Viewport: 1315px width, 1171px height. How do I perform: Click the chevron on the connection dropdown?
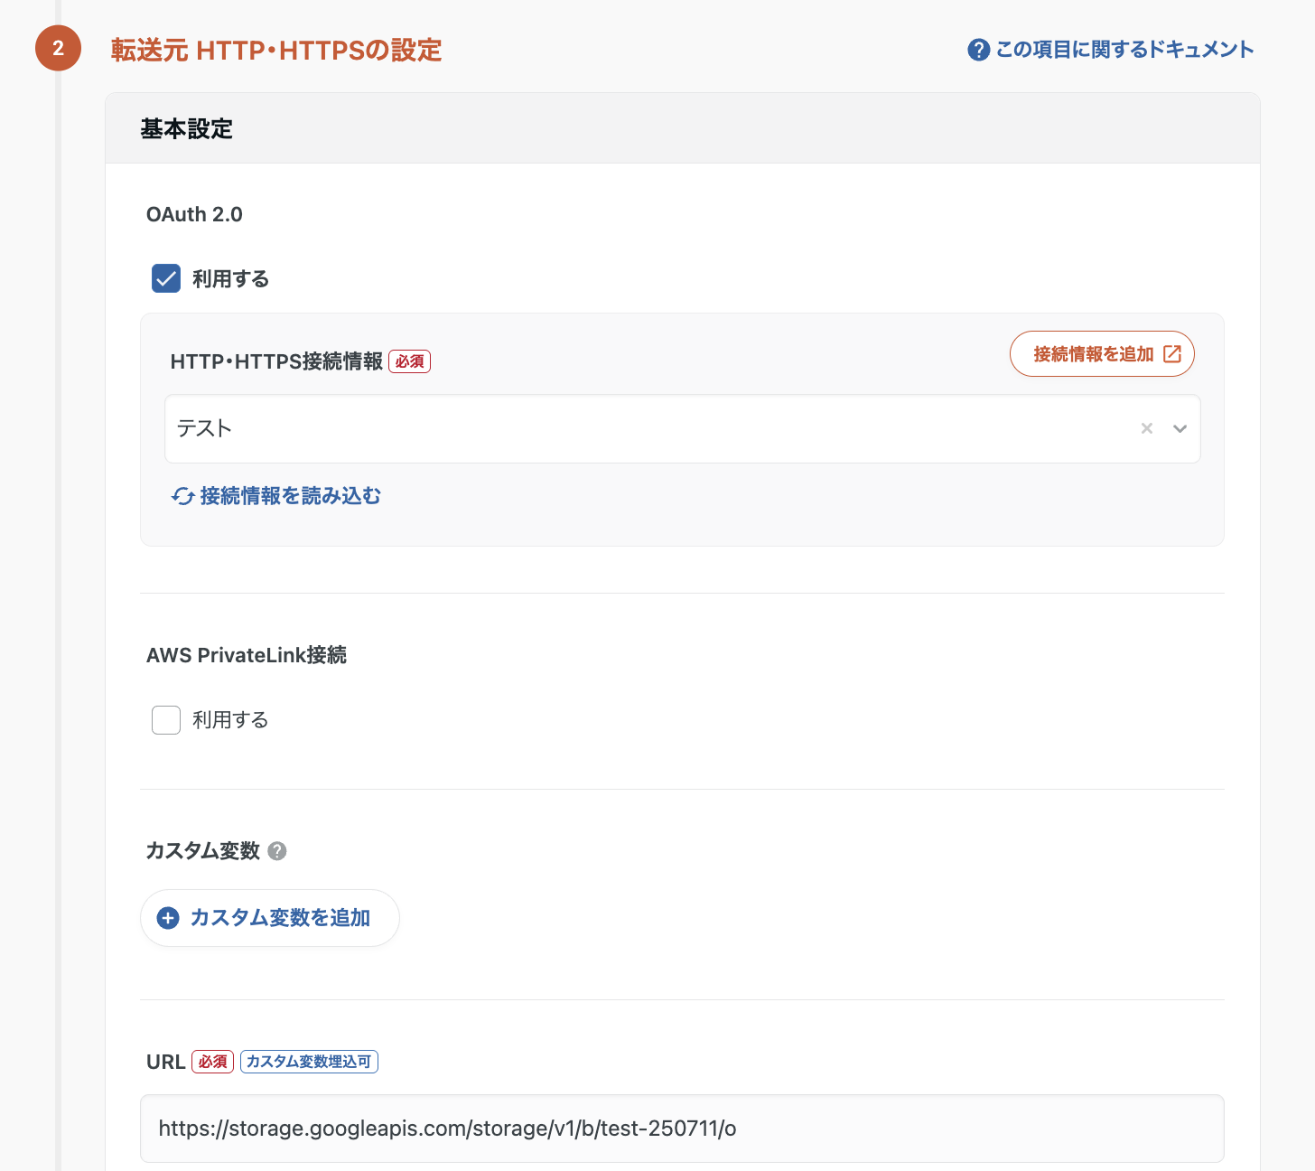(x=1180, y=428)
